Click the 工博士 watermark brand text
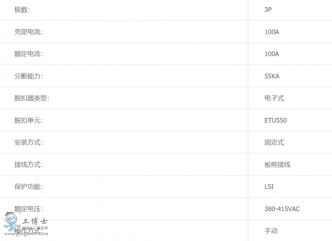Image resolution: width=332 pixels, height=241 pixels. pyautogui.click(x=35, y=222)
